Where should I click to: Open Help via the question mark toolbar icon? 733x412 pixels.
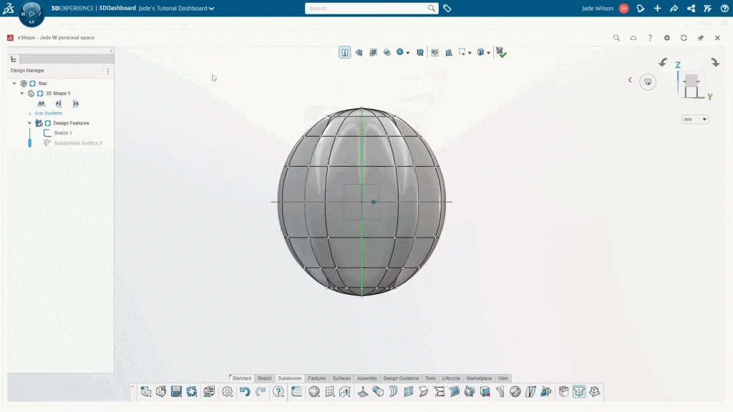[278, 391]
